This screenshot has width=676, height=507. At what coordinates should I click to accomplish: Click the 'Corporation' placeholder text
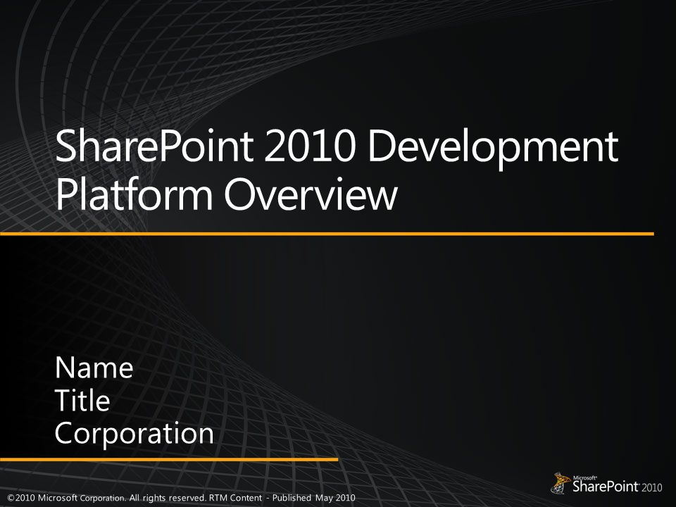[134, 434]
